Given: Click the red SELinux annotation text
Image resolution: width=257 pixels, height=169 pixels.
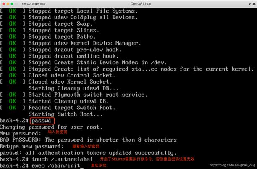Looking at the screenshot, I should tap(147, 159).
